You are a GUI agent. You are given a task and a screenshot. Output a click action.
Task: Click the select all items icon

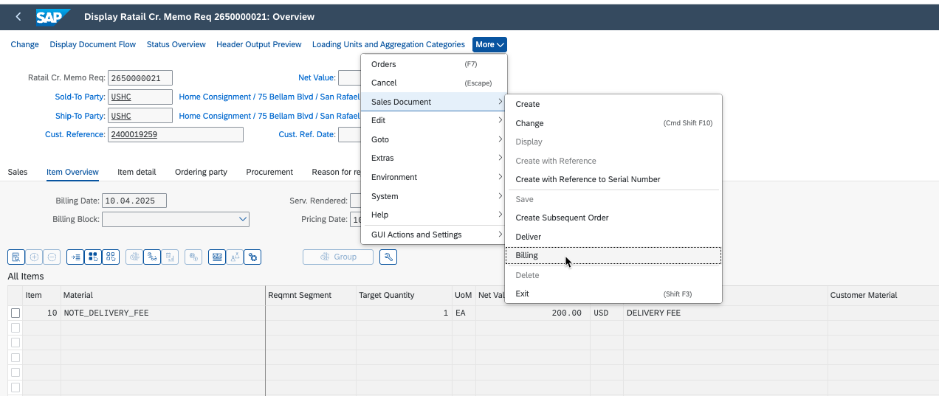click(x=93, y=257)
